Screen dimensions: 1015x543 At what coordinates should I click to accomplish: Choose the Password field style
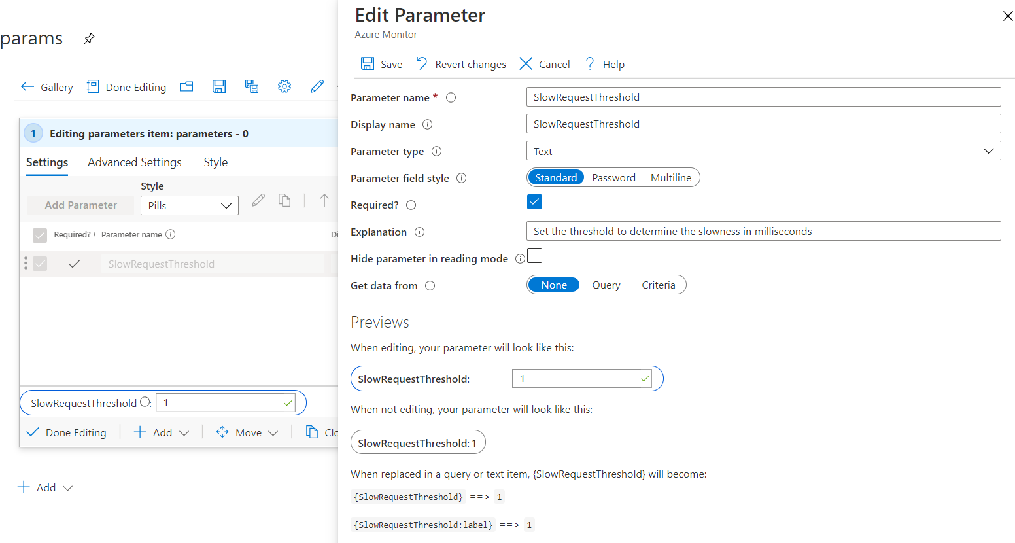coord(613,178)
